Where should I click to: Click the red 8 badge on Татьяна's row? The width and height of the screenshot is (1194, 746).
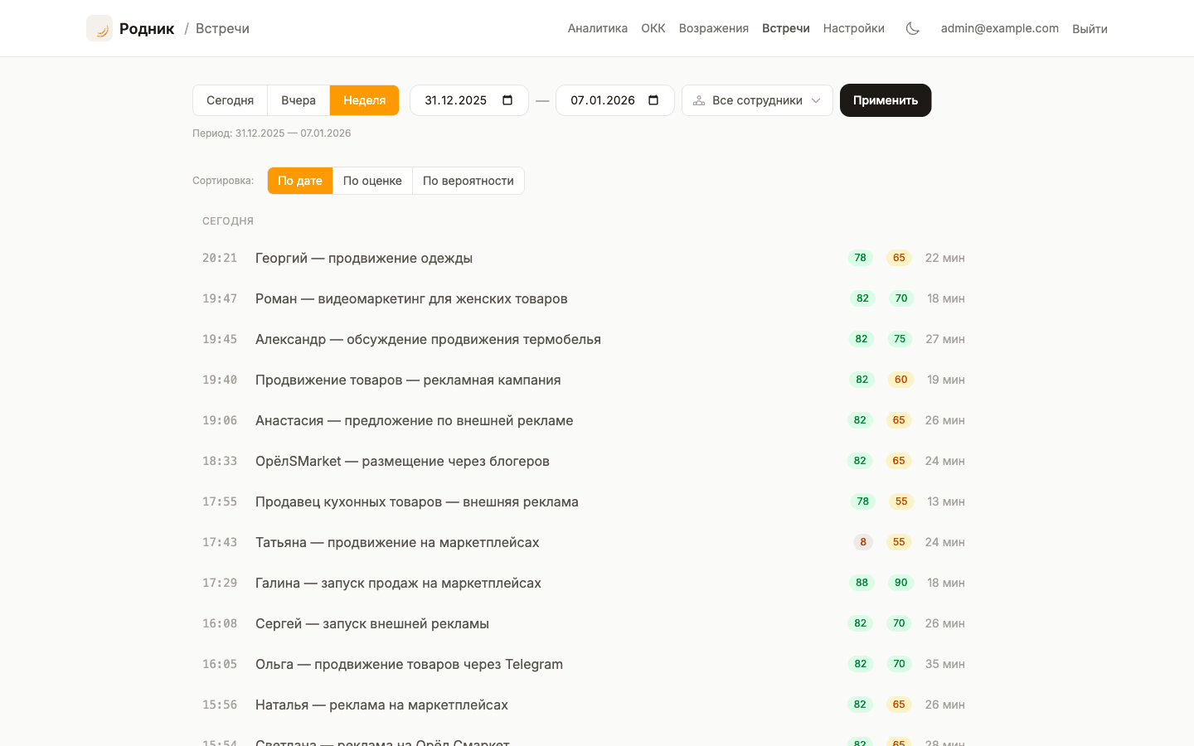862,541
